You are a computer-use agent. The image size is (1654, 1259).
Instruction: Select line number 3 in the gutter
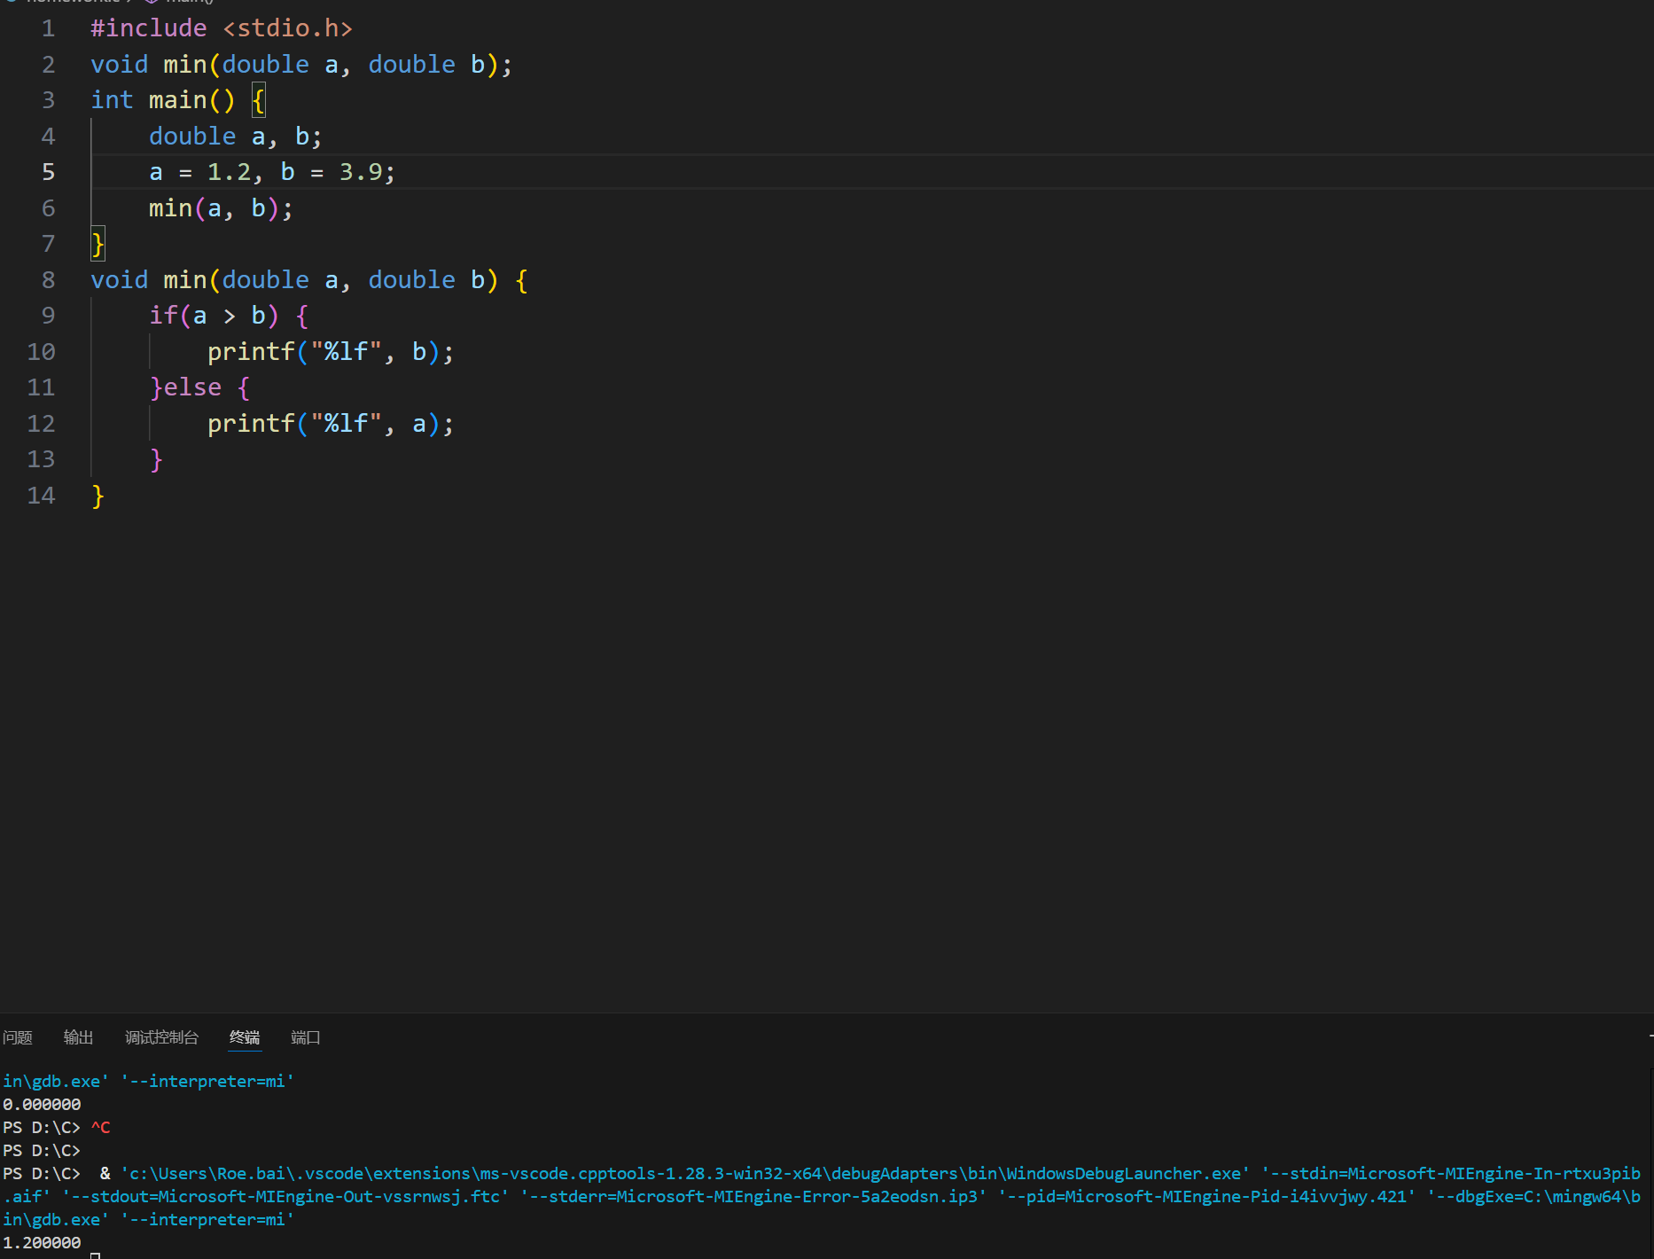pyautogui.click(x=48, y=100)
